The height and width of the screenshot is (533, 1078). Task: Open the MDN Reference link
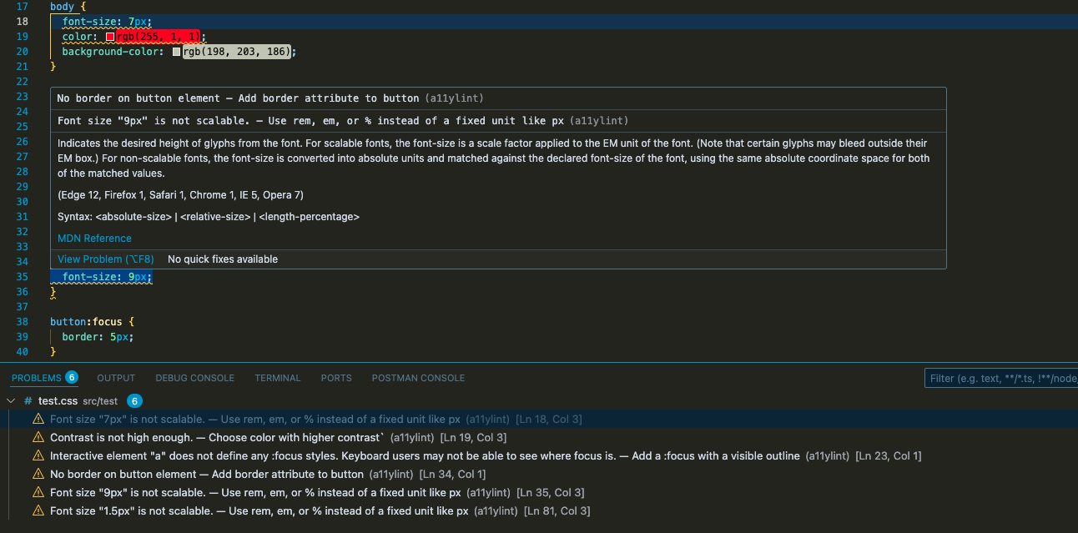click(93, 238)
